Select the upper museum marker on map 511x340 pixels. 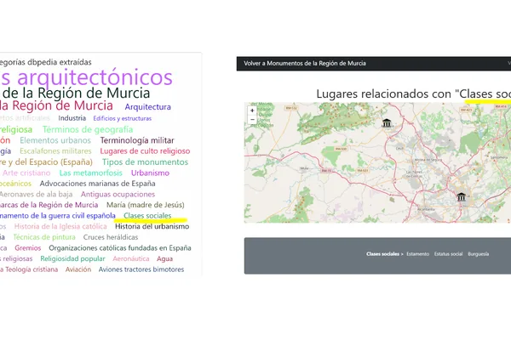tap(387, 123)
